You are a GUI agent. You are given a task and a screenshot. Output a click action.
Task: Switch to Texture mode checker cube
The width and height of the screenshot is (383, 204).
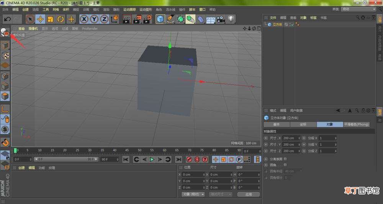point(5,56)
